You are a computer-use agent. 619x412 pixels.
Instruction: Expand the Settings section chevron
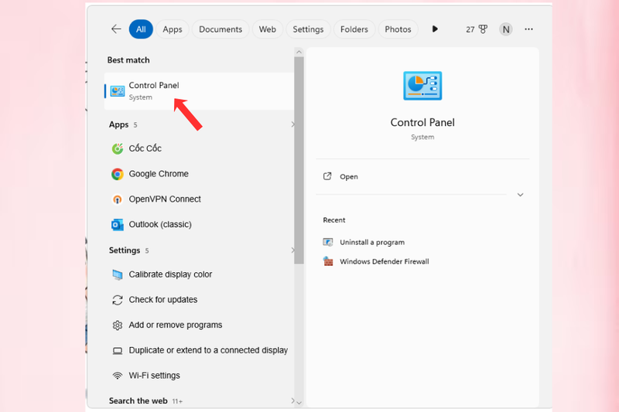292,250
